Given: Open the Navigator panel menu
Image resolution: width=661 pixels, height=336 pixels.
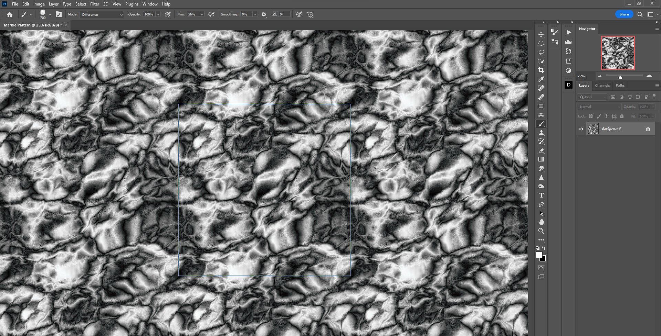Looking at the screenshot, I should [657, 29].
